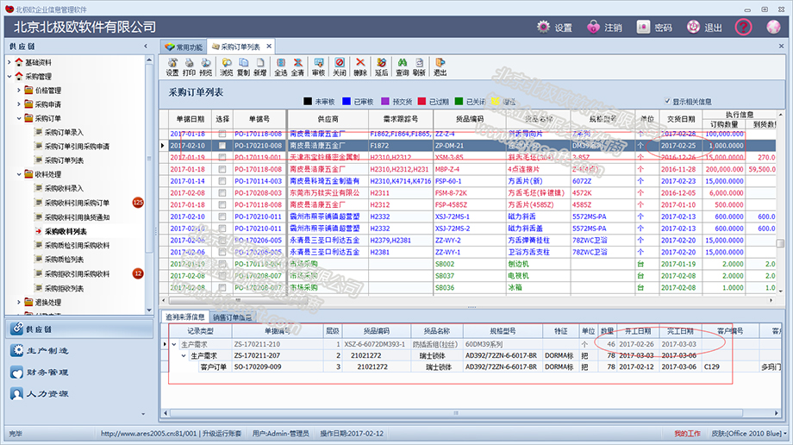Switch to the 追踪来源信息 tab
This screenshot has width=793, height=445.
[x=185, y=317]
